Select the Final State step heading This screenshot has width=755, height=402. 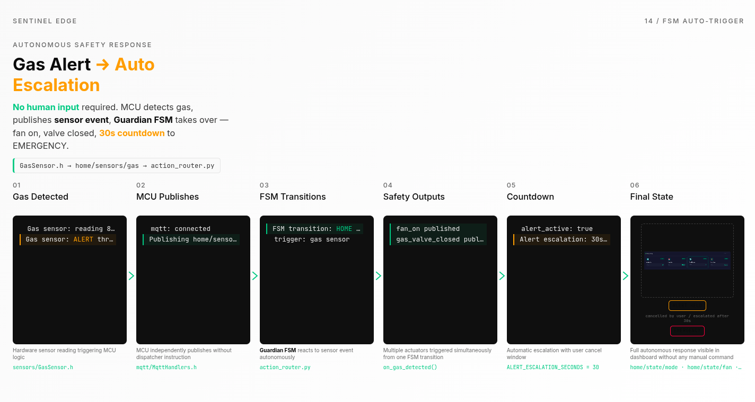[x=652, y=196]
